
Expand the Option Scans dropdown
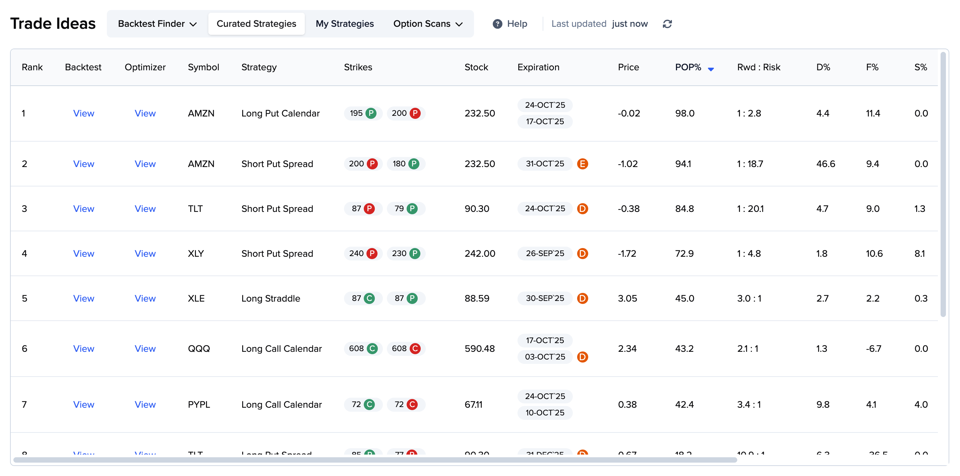pos(427,24)
